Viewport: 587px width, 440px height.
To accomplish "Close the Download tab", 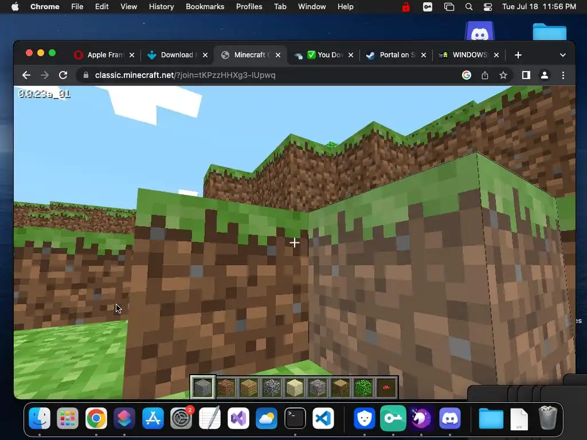I will [x=205, y=55].
